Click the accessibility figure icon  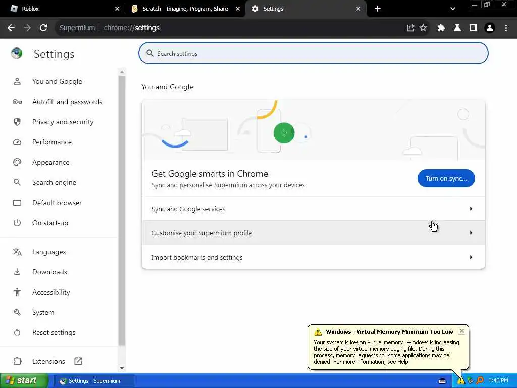tap(17, 292)
